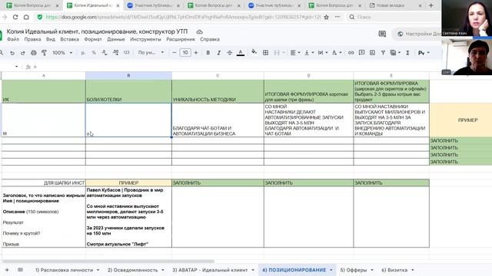Click the Настройки Доступа share button

417,34
